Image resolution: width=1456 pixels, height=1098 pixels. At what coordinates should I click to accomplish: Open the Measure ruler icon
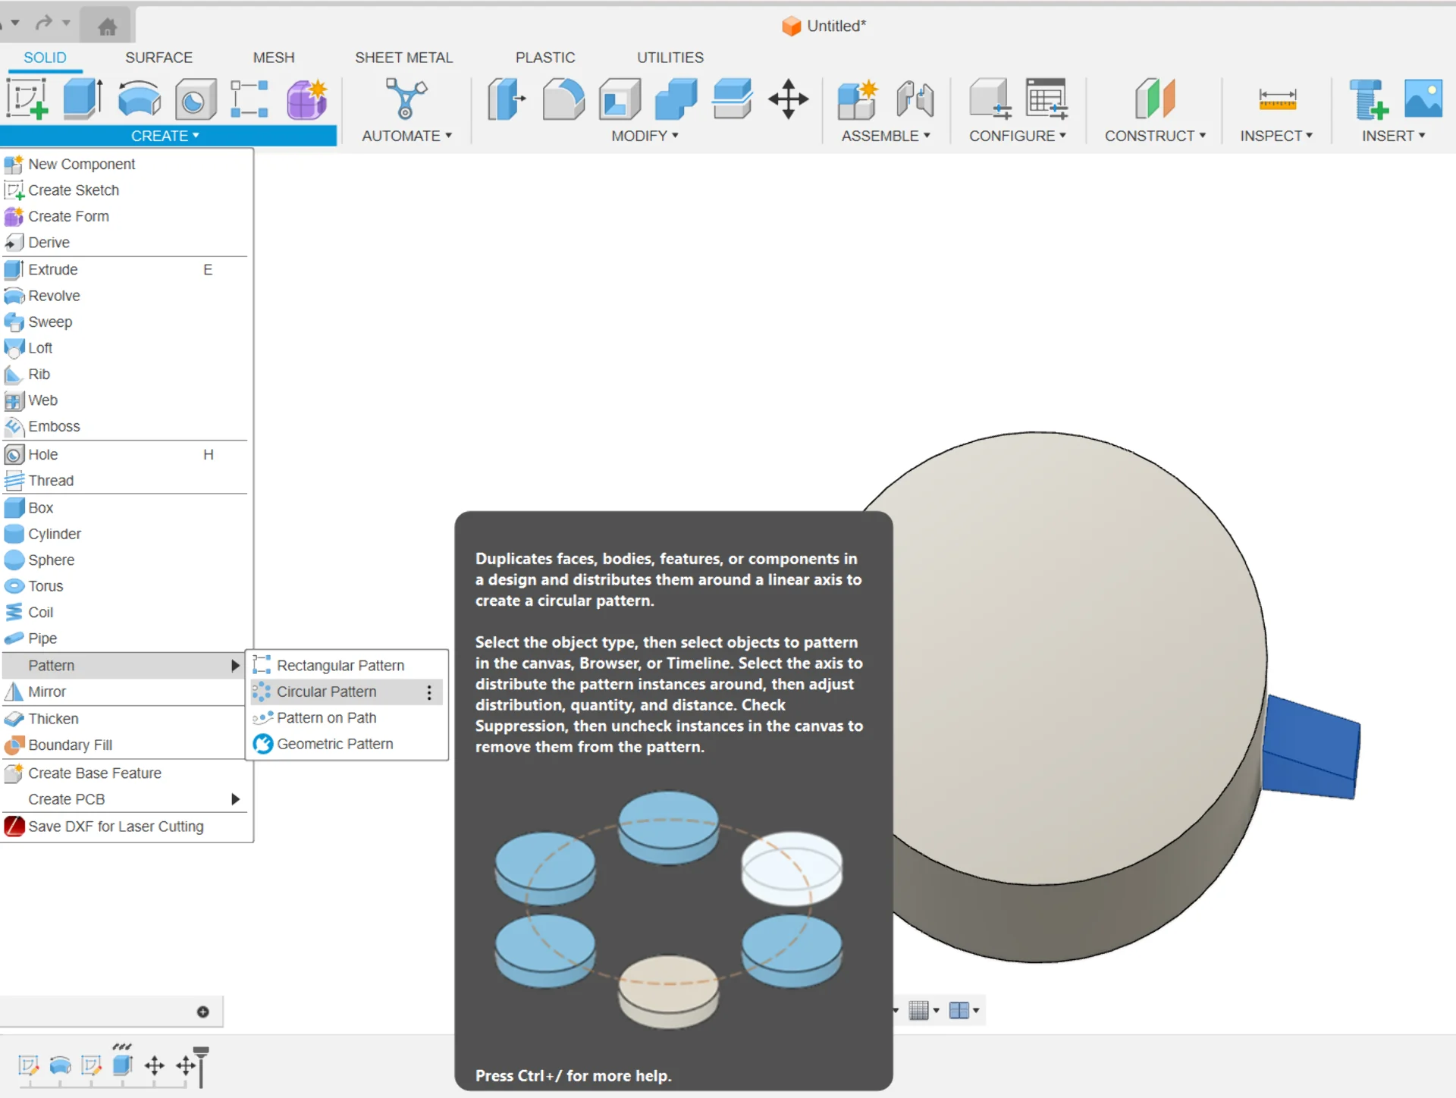1277,99
